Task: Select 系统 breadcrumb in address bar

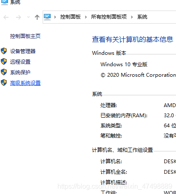Action: tap(142, 17)
